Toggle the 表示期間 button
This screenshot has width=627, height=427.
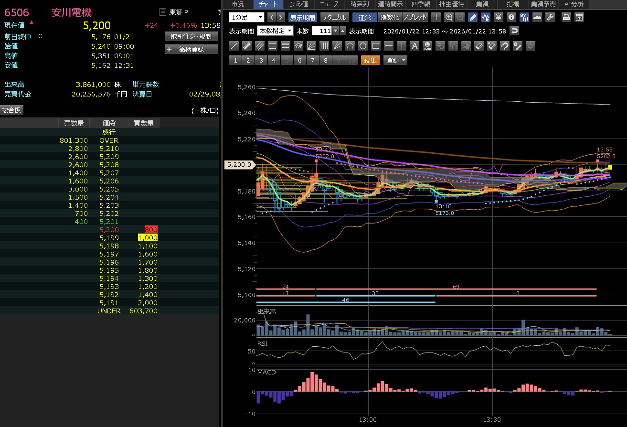(302, 18)
